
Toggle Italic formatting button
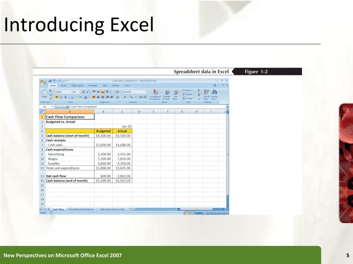[61, 97]
